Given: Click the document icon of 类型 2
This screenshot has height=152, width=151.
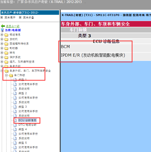Looking at the screenshot, I should pyautogui.click(x=15, y=93).
